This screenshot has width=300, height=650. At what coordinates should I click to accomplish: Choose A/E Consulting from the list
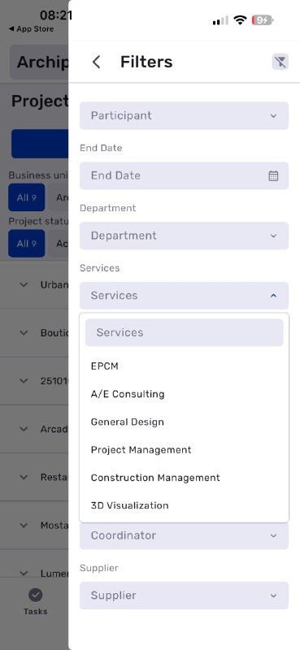pyautogui.click(x=128, y=394)
